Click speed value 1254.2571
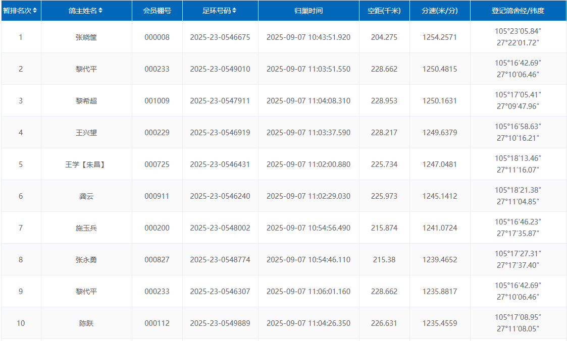Viewport: 567px width, 341px height. (x=440, y=37)
